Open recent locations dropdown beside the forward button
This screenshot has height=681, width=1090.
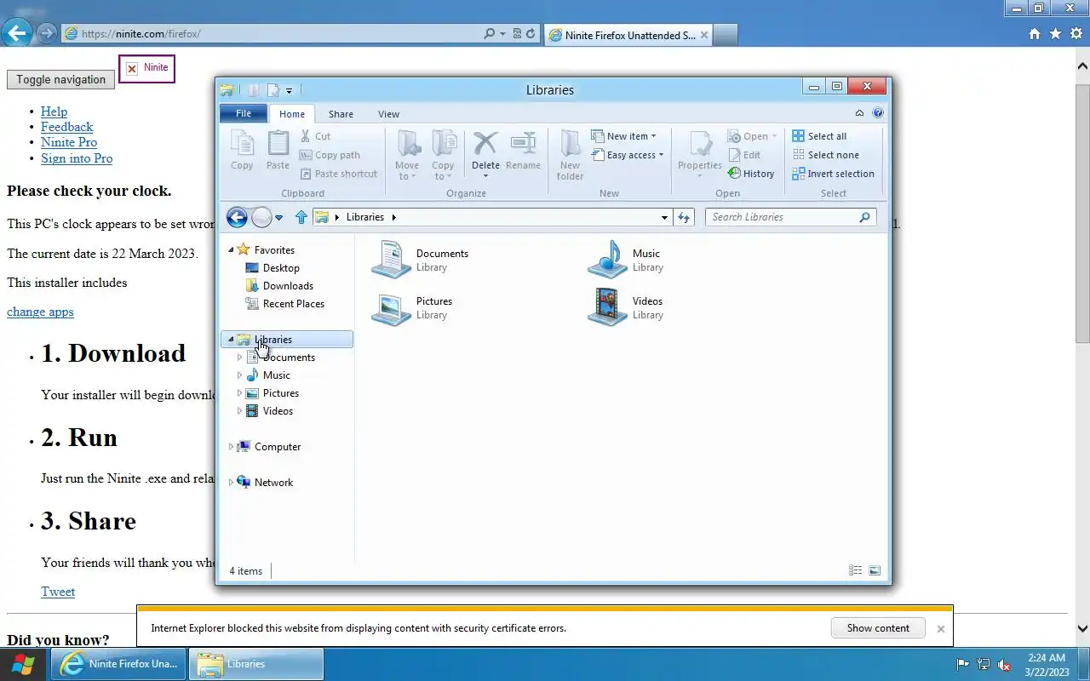278,218
